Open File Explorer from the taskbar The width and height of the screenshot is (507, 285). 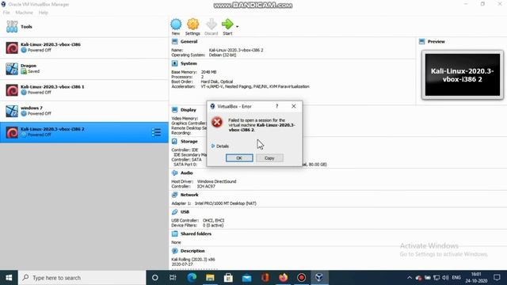coord(210,278)
